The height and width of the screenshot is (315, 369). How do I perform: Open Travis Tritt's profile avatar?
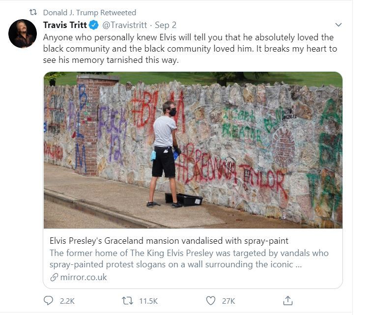coord(23,33)
